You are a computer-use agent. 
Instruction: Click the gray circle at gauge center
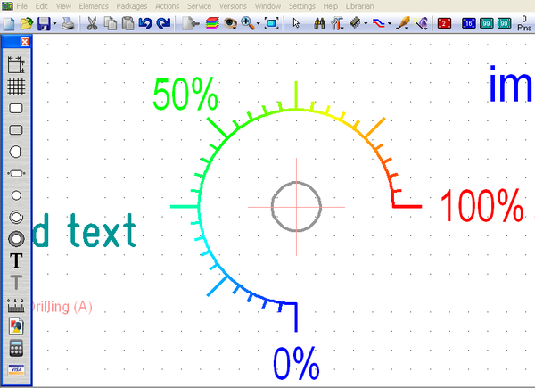pyautogui.click(x=295, y=206)
